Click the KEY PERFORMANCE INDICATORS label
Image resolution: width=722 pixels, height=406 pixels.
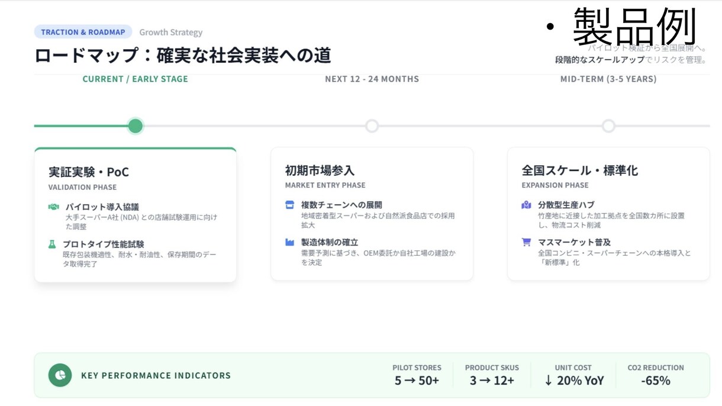click(156, 375)
